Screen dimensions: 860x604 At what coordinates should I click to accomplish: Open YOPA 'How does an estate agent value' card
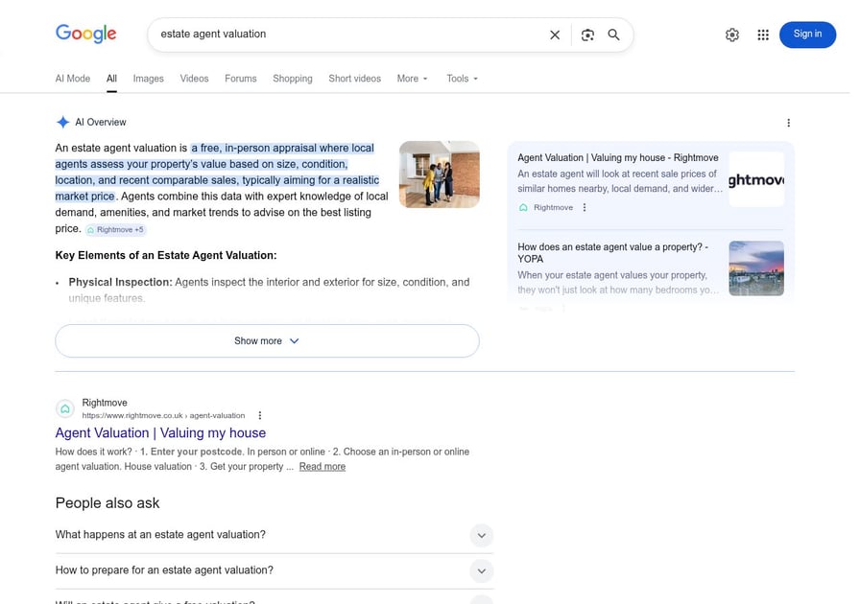pos(612,253)
